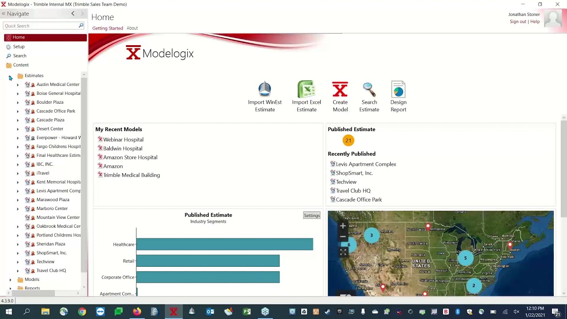This screenshot has height=319, width=567.
Task: Click the map cluster marker labeled 3
Action: coord(371,235)
